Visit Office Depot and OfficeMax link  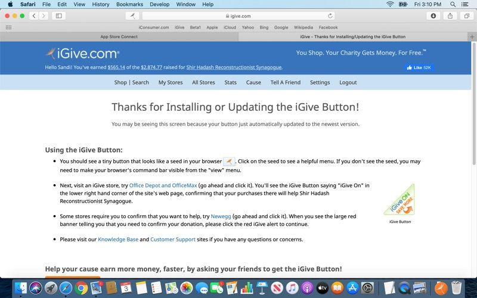163,185
